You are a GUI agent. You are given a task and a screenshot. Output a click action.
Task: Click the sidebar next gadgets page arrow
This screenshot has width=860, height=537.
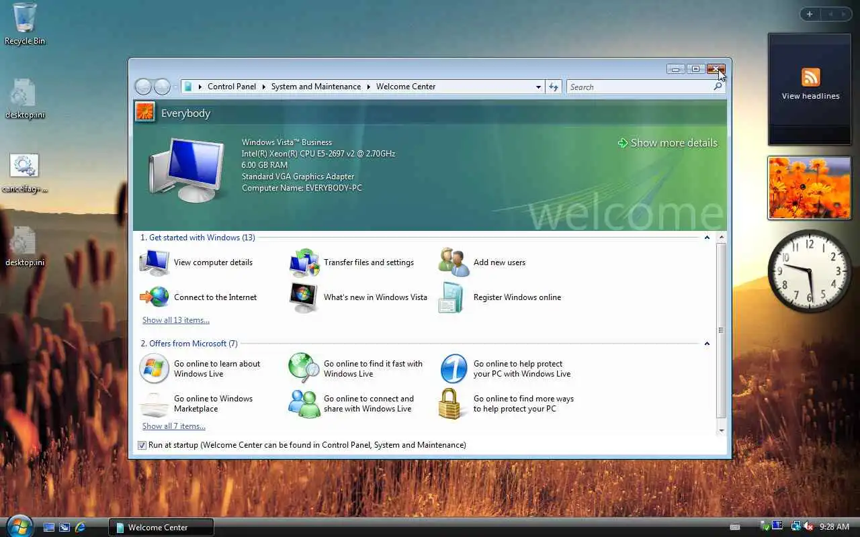[844, 14]
